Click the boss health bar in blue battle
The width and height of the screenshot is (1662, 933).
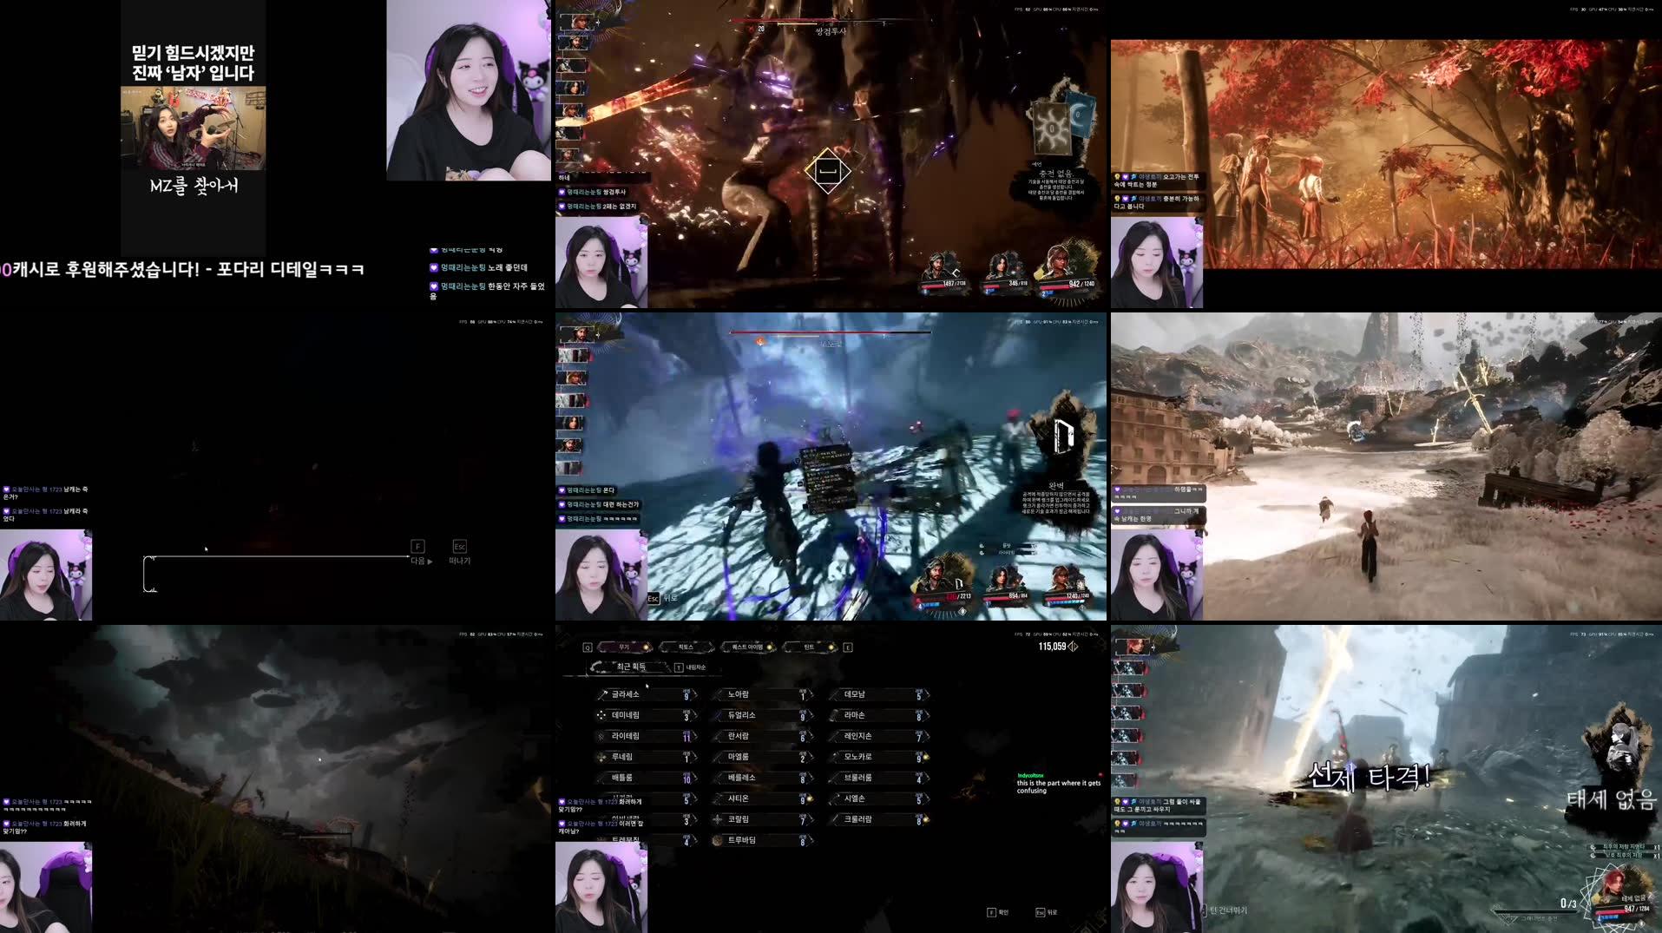(831, 332)
